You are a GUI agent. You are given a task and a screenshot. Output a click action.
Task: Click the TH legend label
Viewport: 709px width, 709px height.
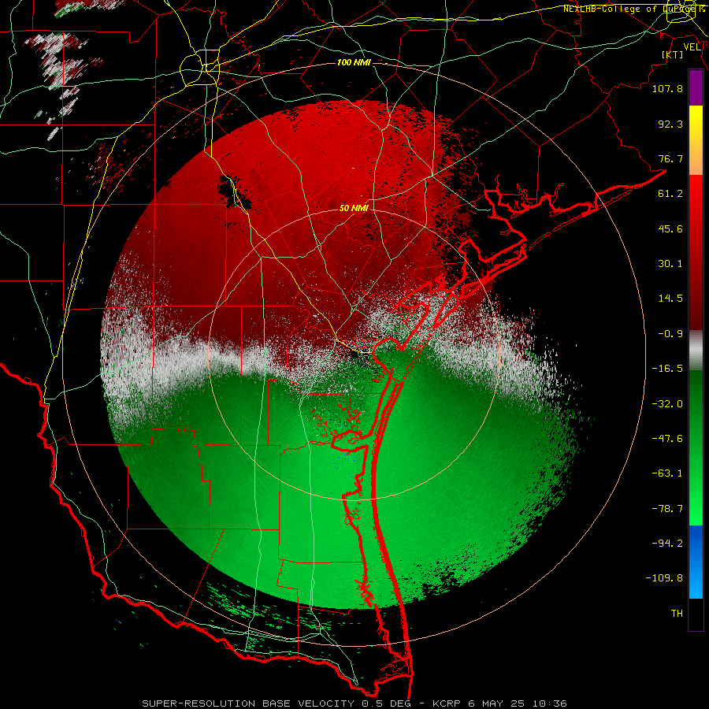coord(677,614)
